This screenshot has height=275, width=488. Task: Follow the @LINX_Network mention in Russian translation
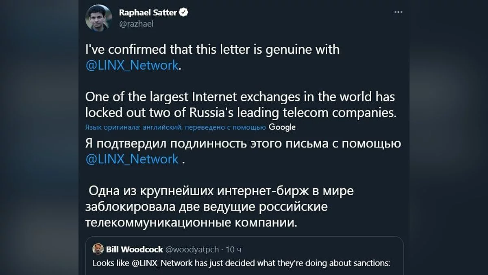132,159
